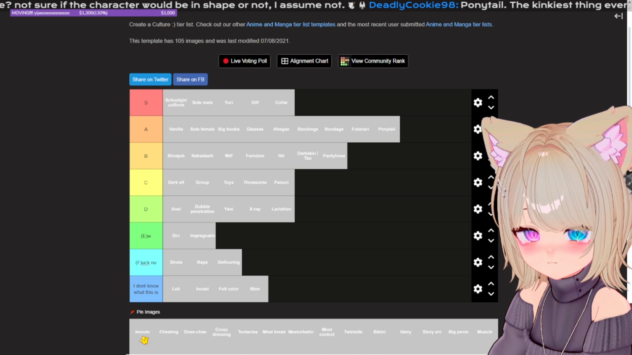Move the cyan (F) tier row up
This screenshot has width=632, height=355.
point(491,257)
